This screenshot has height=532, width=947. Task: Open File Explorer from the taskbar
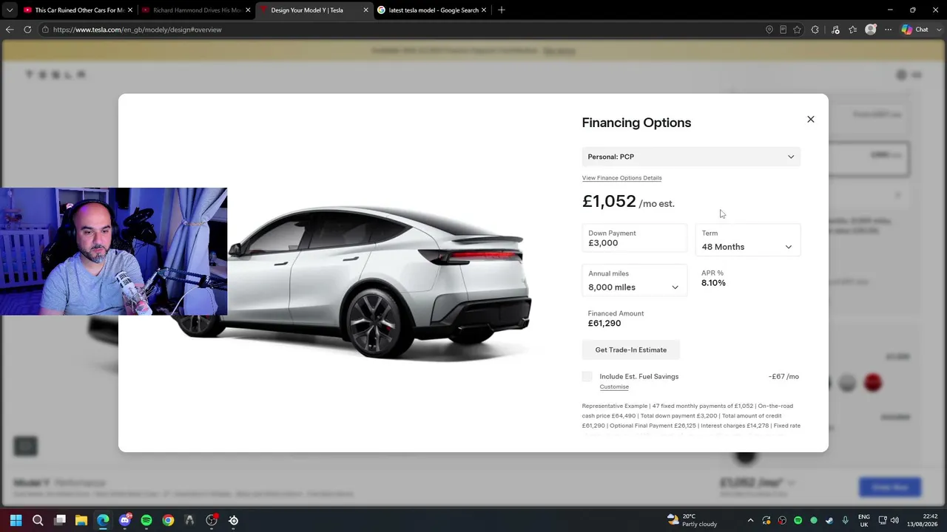(x=81, y=520)
